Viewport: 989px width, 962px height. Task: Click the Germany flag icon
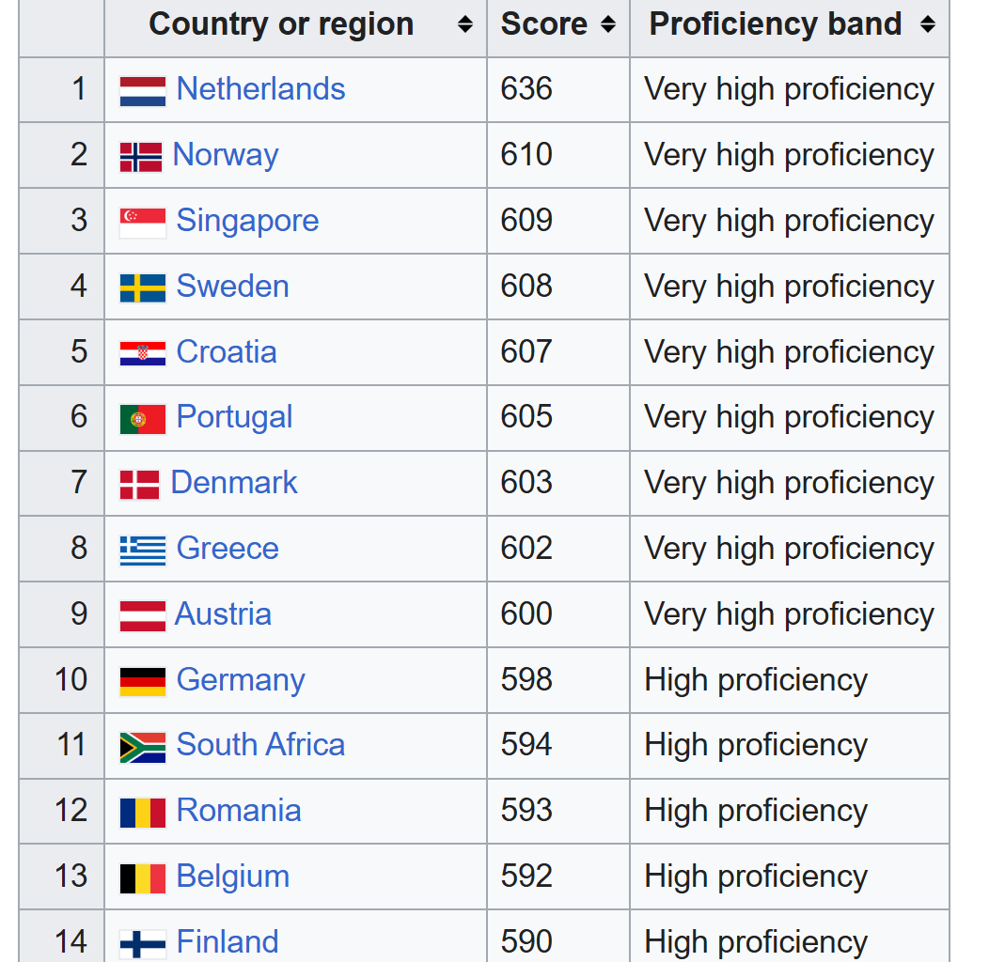(x=143, y=681)
